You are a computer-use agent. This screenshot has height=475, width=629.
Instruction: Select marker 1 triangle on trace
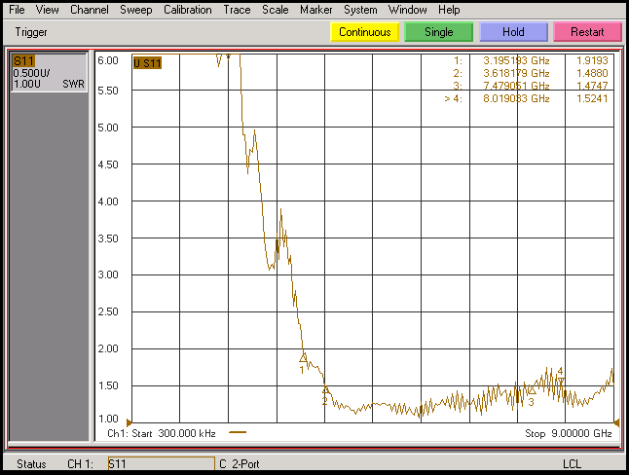(304, 357)
